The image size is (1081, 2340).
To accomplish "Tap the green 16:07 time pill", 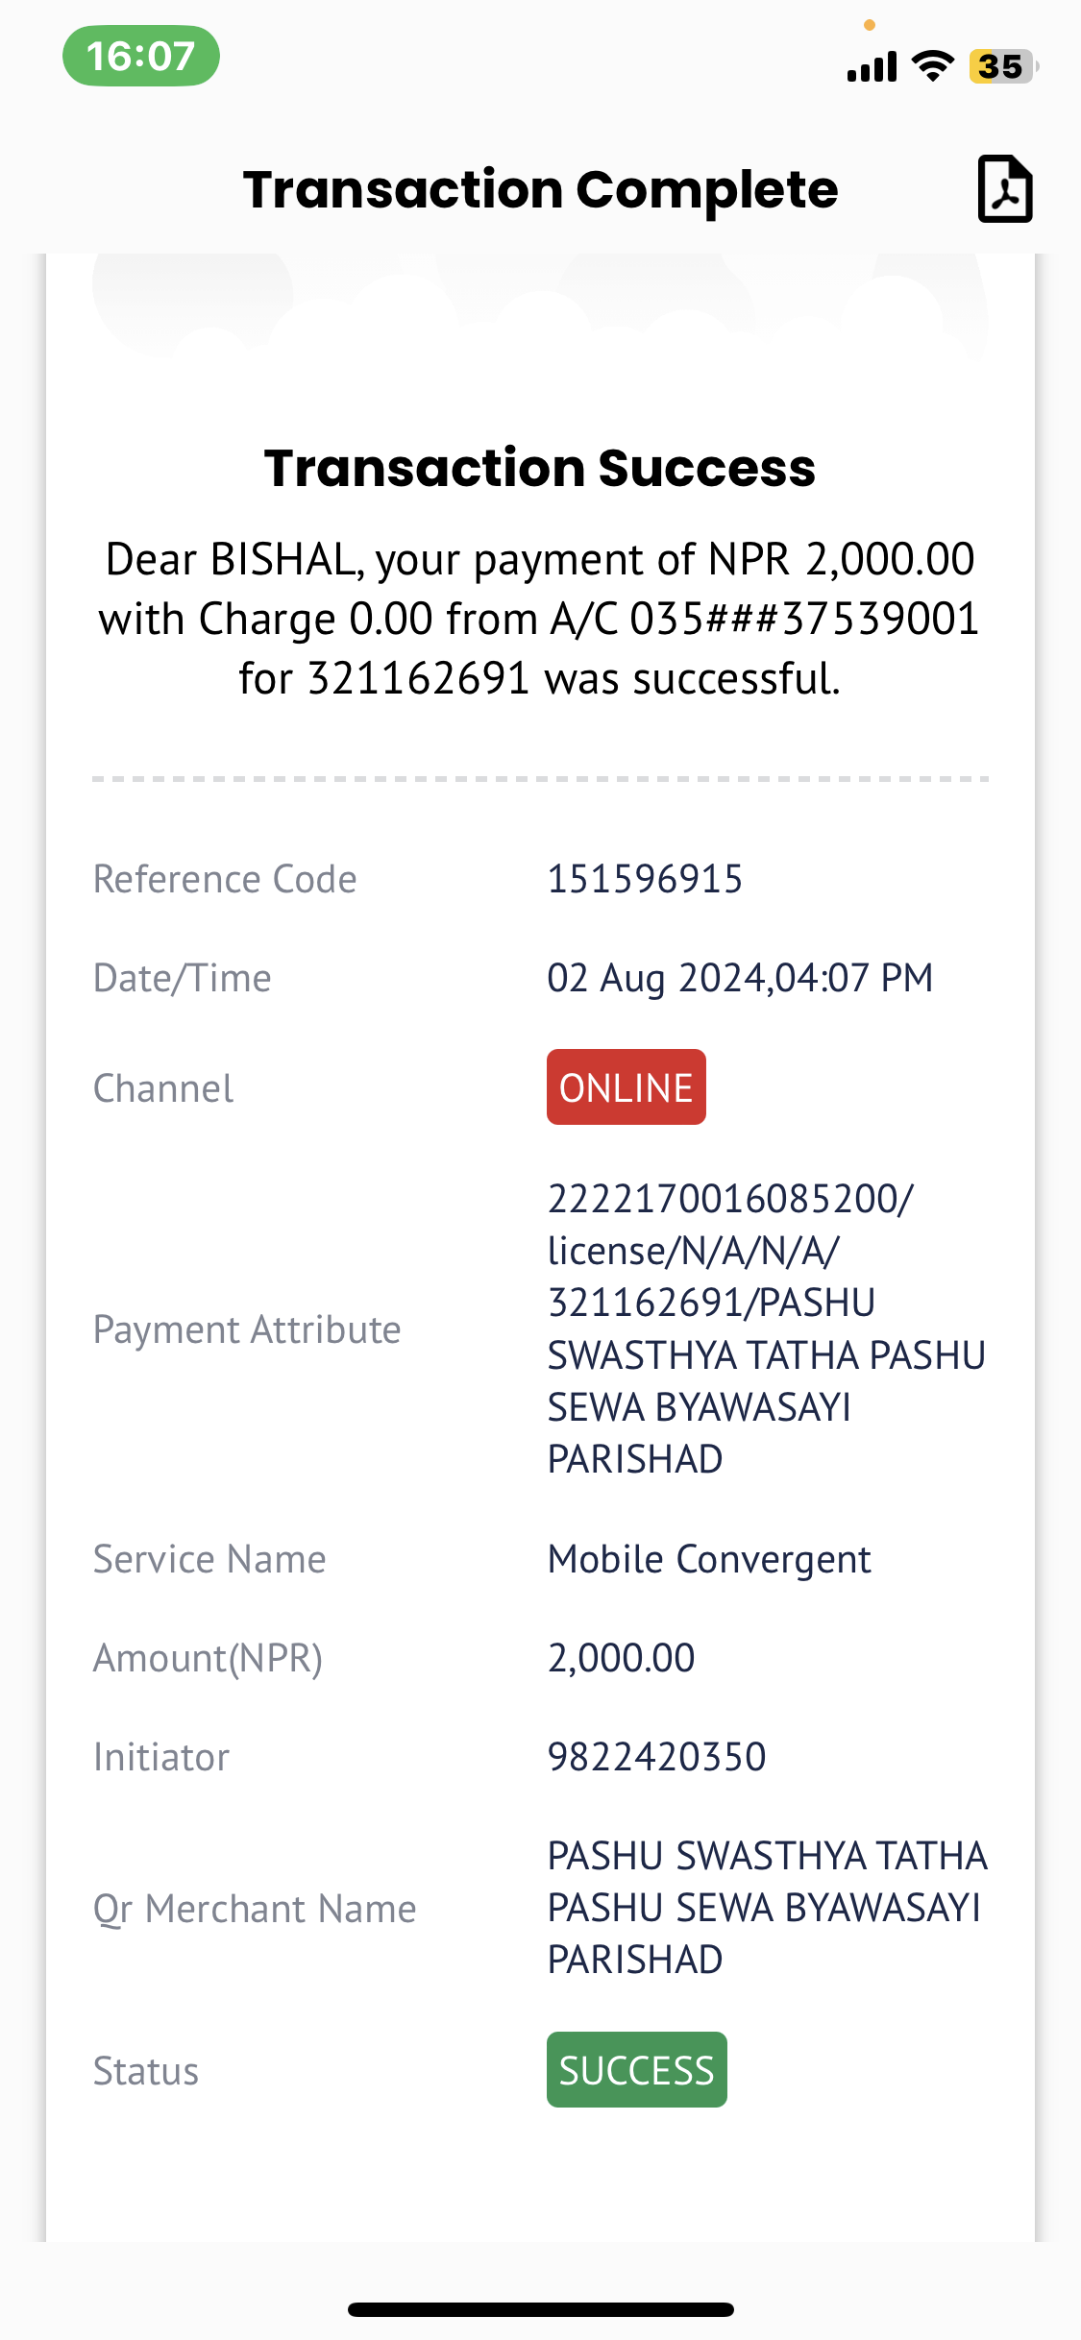I will coord(141,56).
